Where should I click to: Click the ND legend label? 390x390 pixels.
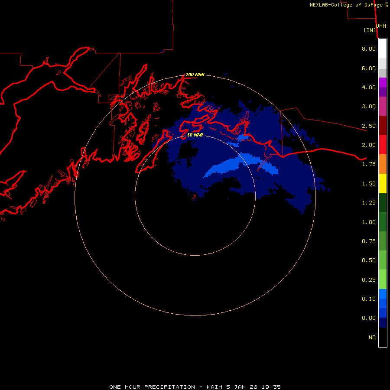pos(372,338)
